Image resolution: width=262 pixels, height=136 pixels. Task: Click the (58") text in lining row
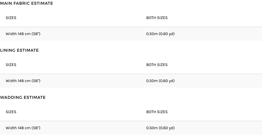click(36, 81)
